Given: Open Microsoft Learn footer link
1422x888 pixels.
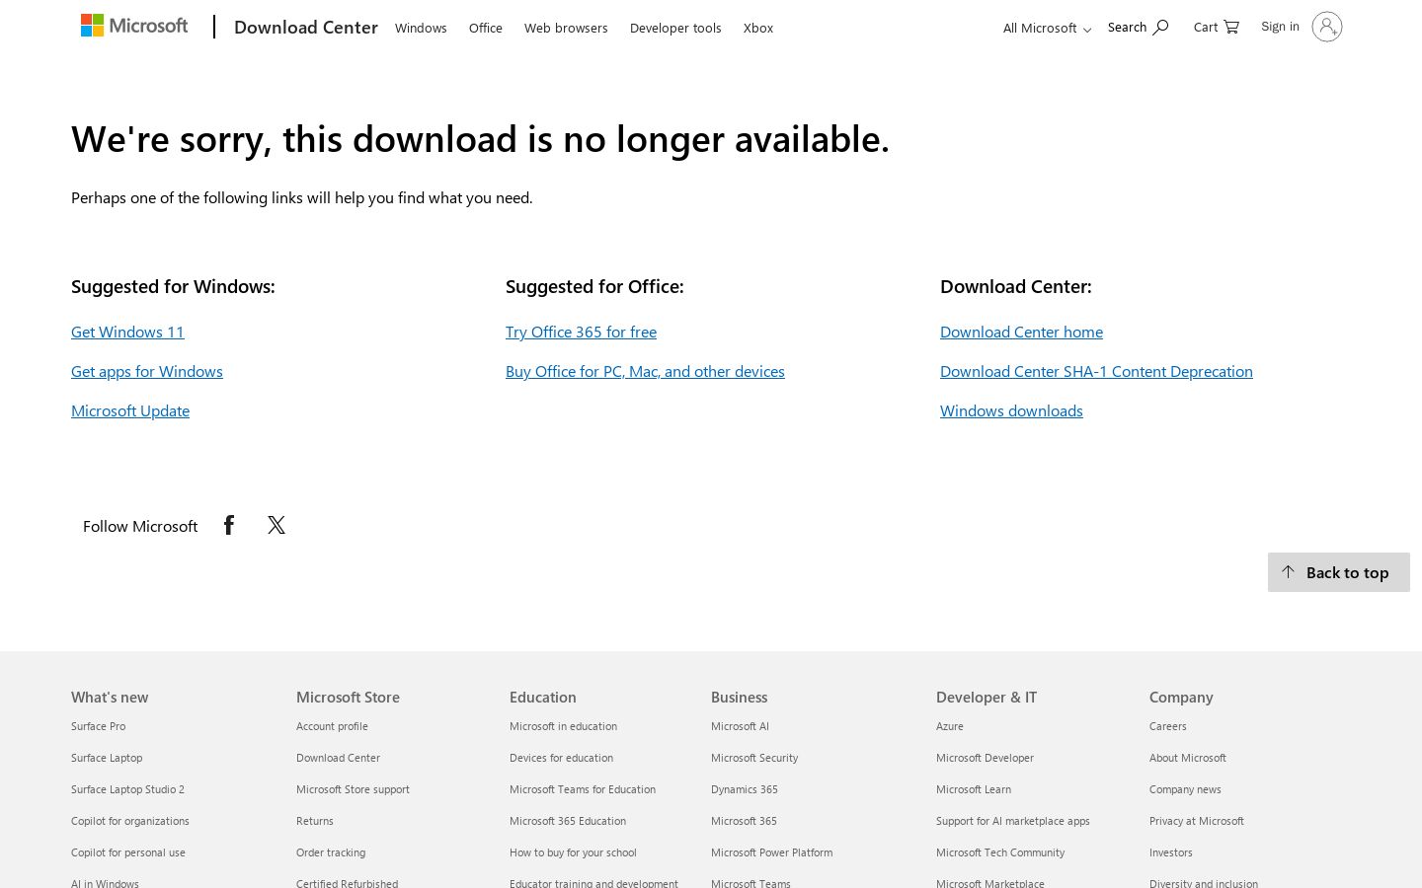Looking at the screenshot, I should pyautogui.click(x=974, y=789).
